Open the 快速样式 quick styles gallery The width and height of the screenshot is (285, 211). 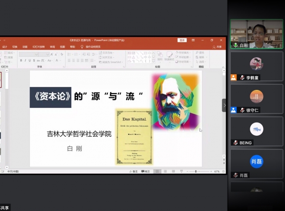[169, 56]
